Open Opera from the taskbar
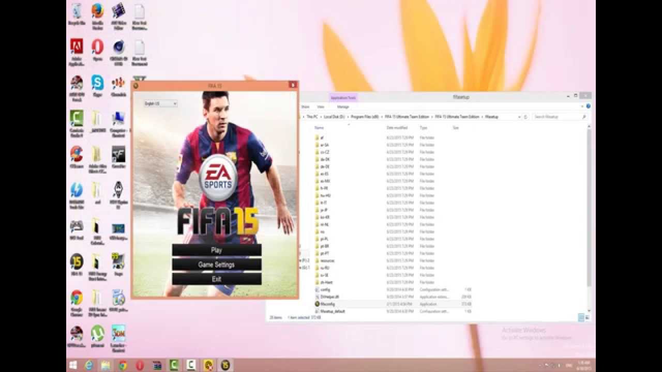The height and width of the screenshot is (372, 662). [x=140, y=365]
